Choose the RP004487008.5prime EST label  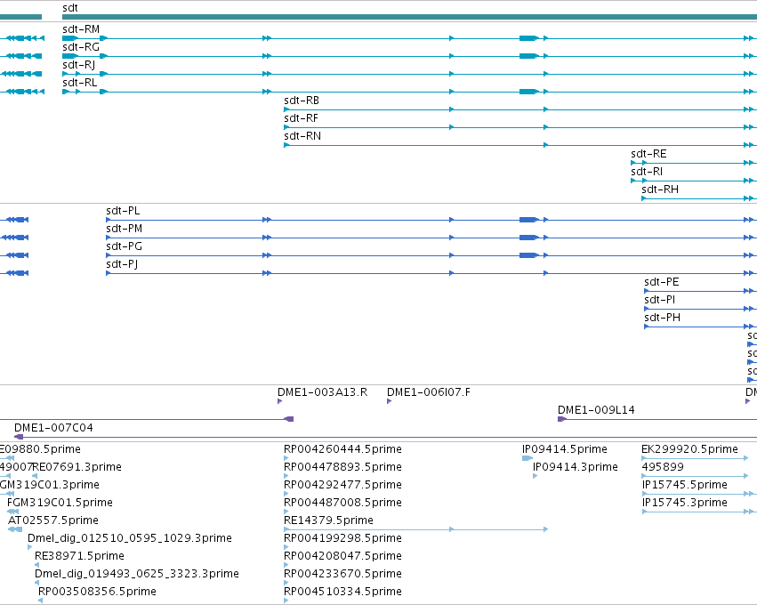click(342, 503)
